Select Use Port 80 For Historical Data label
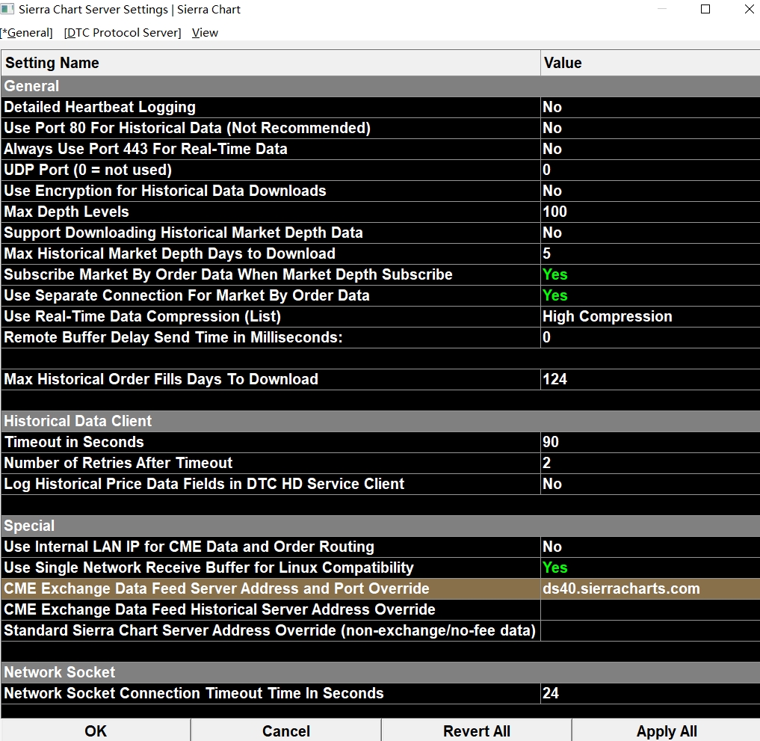The width and height of the screenshot is (760, 741). tap(187, 128)
